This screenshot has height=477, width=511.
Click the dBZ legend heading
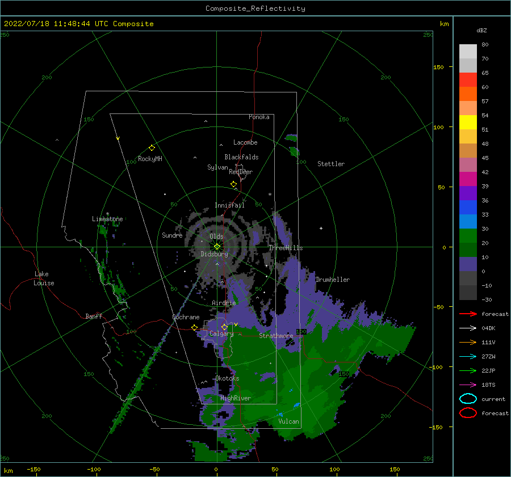(x=481, y=30)
